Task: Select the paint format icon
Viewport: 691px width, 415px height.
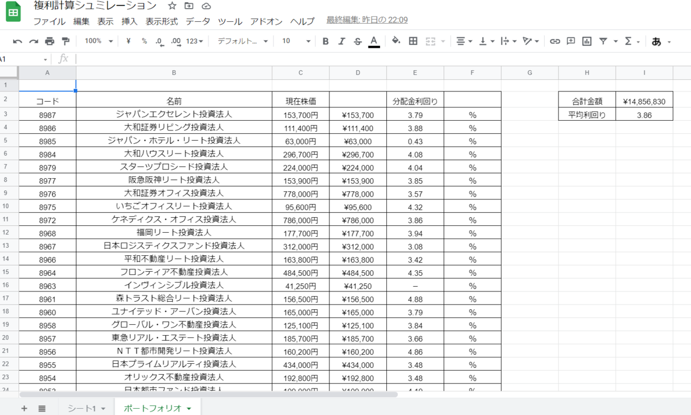Action: pos(65,41)
